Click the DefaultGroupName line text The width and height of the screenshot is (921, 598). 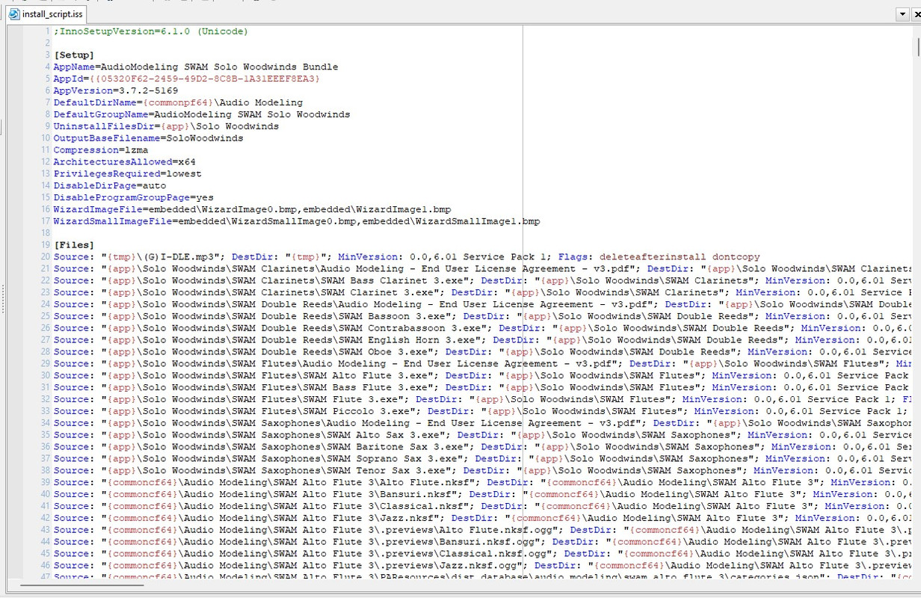[202, 115]
